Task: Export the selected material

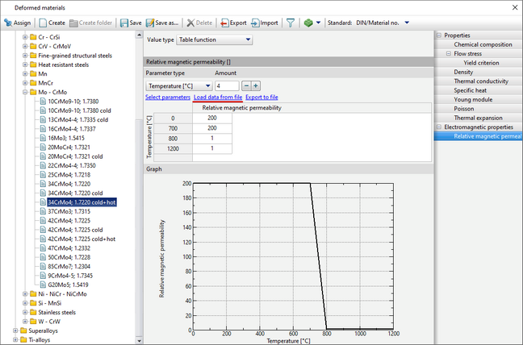Action: pos(233,23)
